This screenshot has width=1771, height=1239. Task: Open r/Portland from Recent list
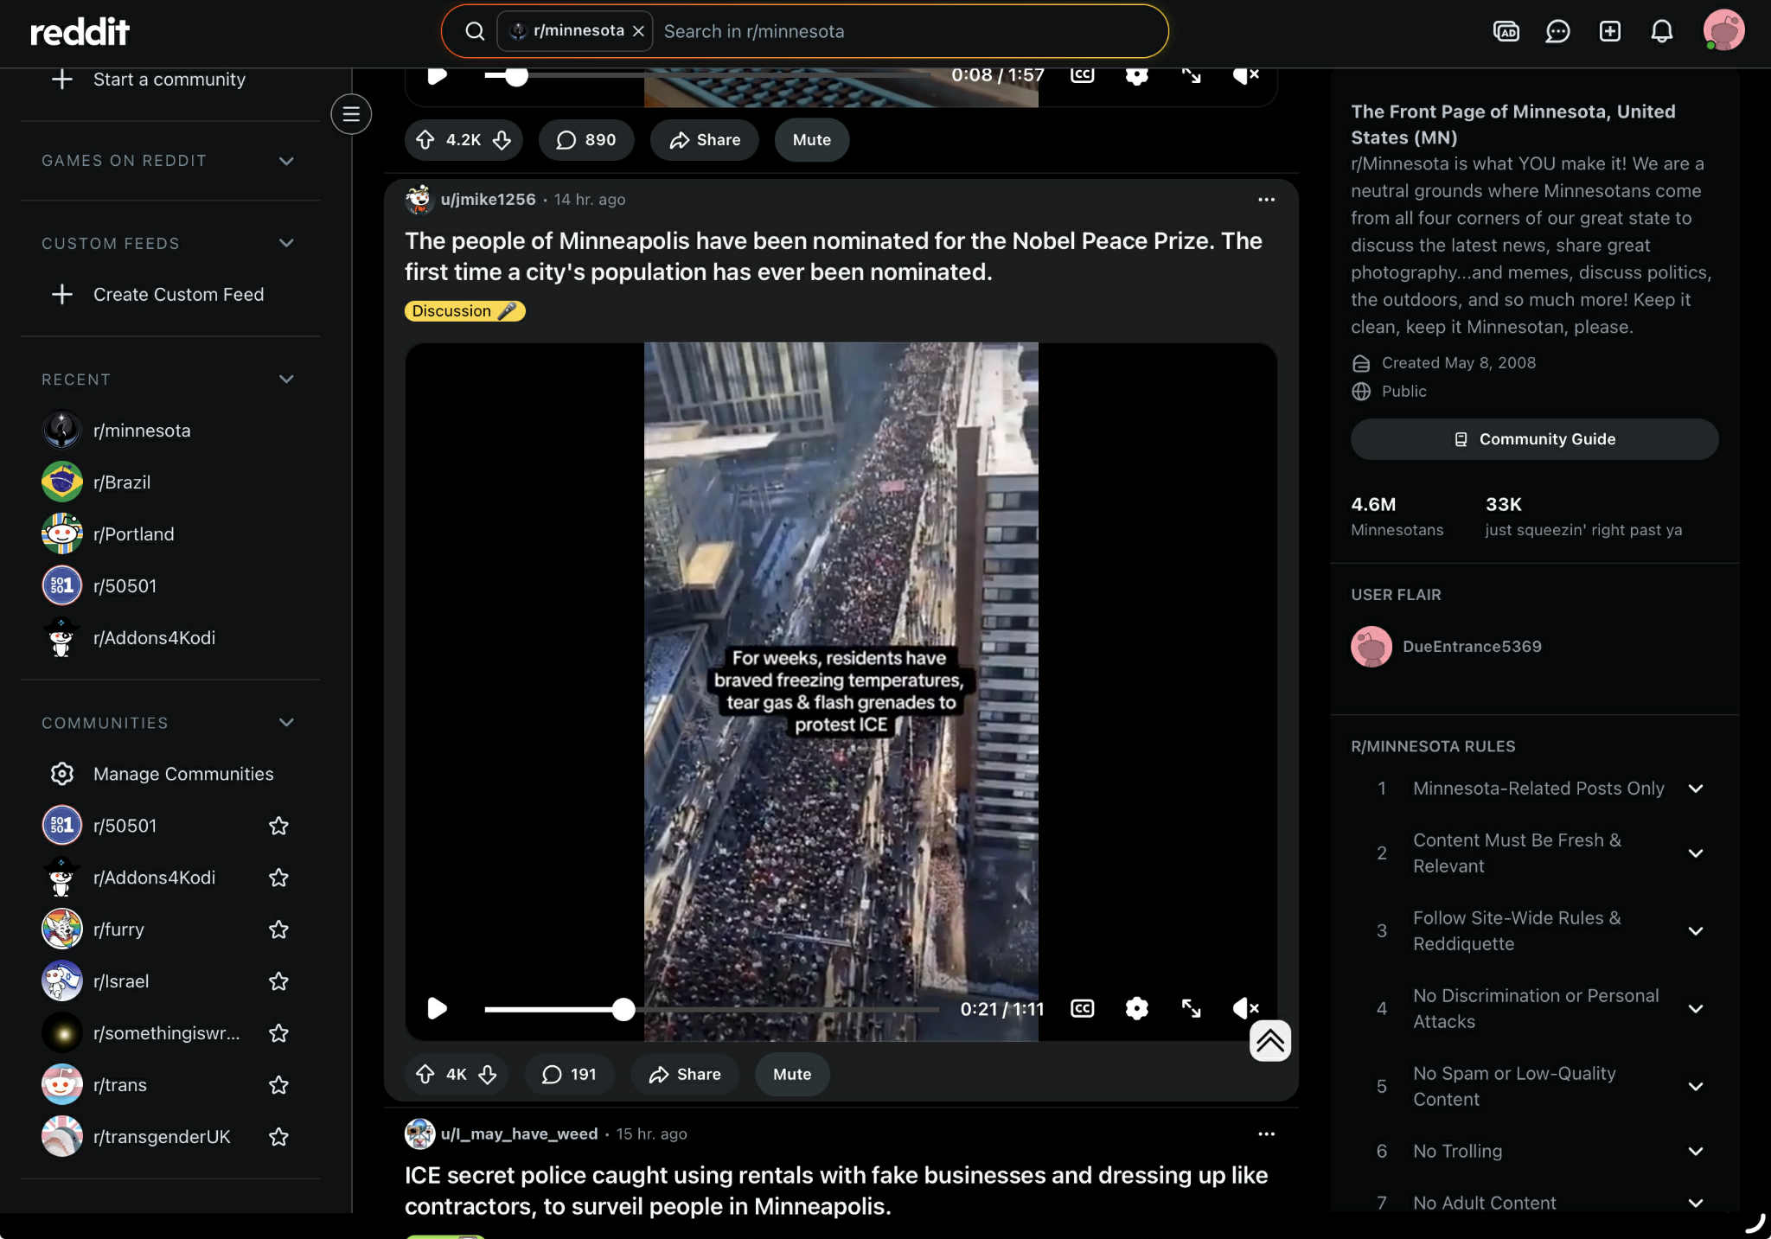point(133,534)
